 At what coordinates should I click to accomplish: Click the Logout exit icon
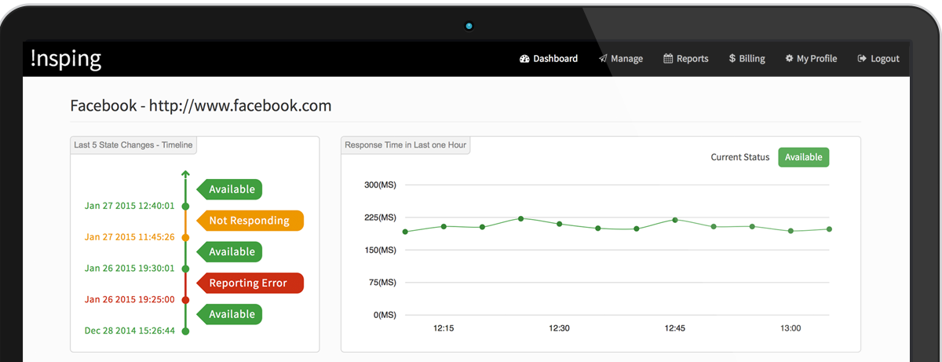coord(862,59)
